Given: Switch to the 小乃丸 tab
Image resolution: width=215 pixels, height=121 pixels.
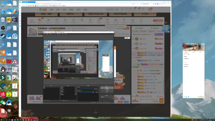Looking at the screenshot, I should point(145,14).
